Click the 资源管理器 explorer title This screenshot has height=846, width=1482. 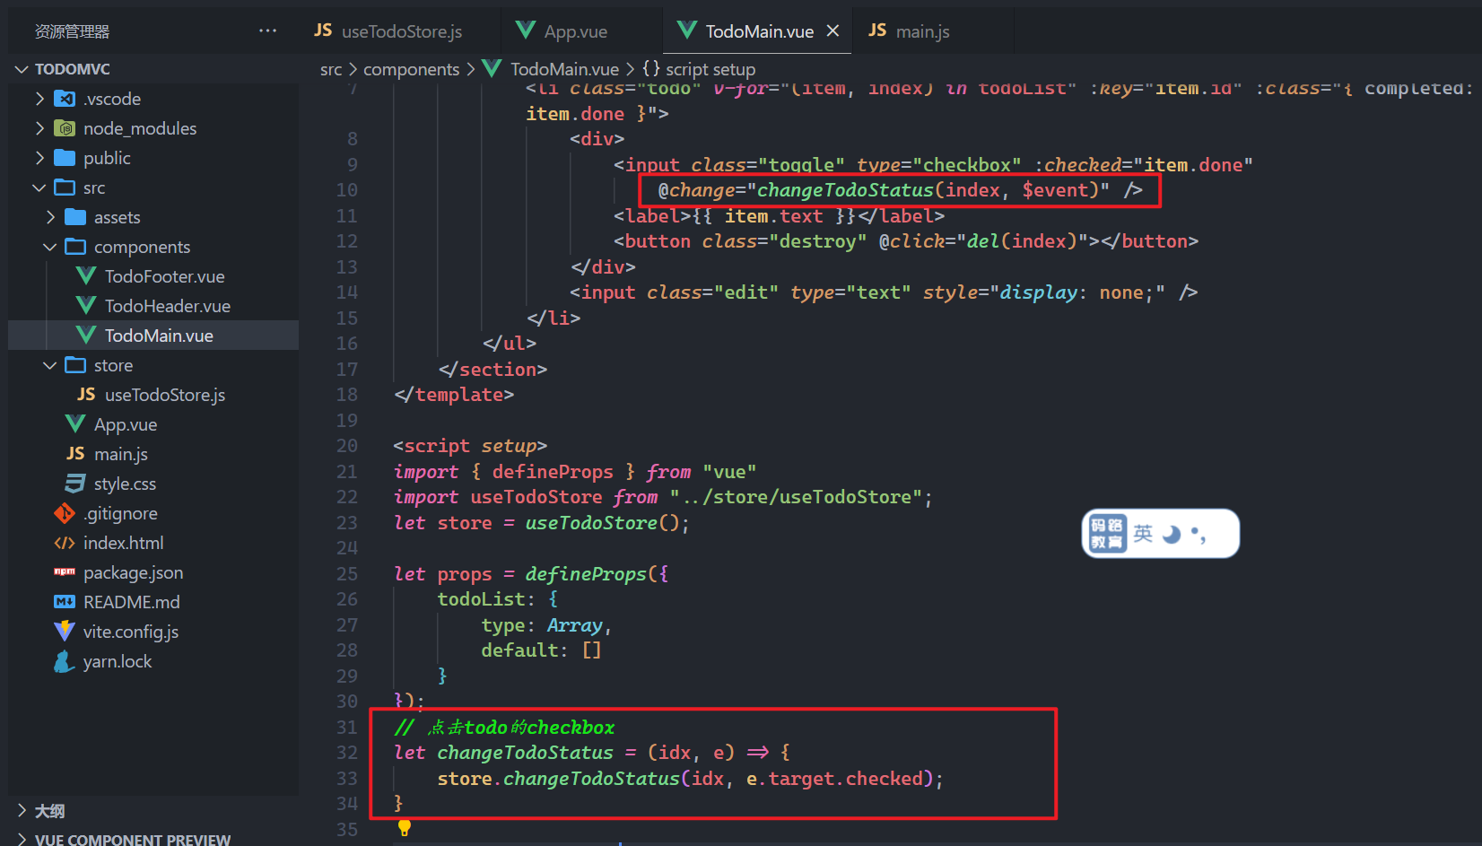[x=72, y=31]
